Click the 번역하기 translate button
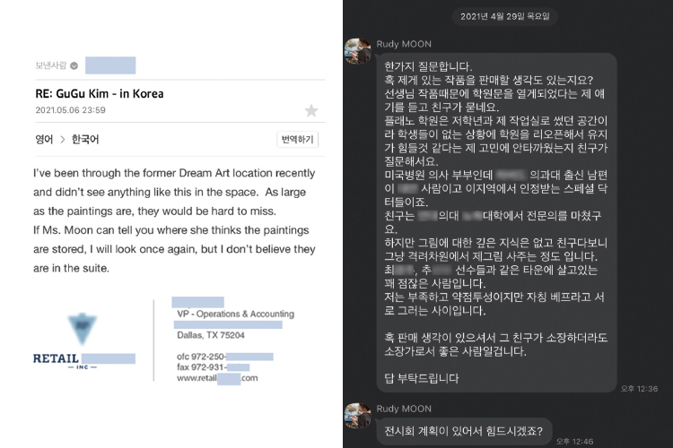This screenshot has width=673, height=448. (x=297, y=140)
